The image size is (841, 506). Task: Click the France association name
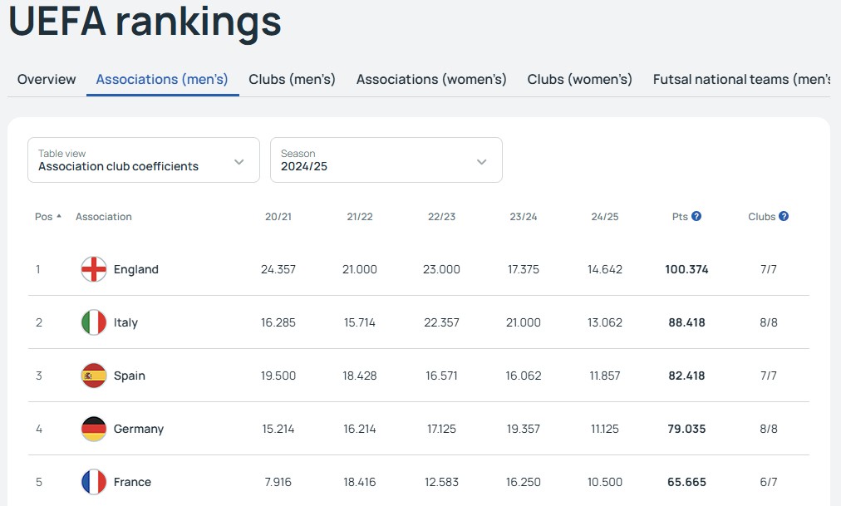tap(132, 482)
